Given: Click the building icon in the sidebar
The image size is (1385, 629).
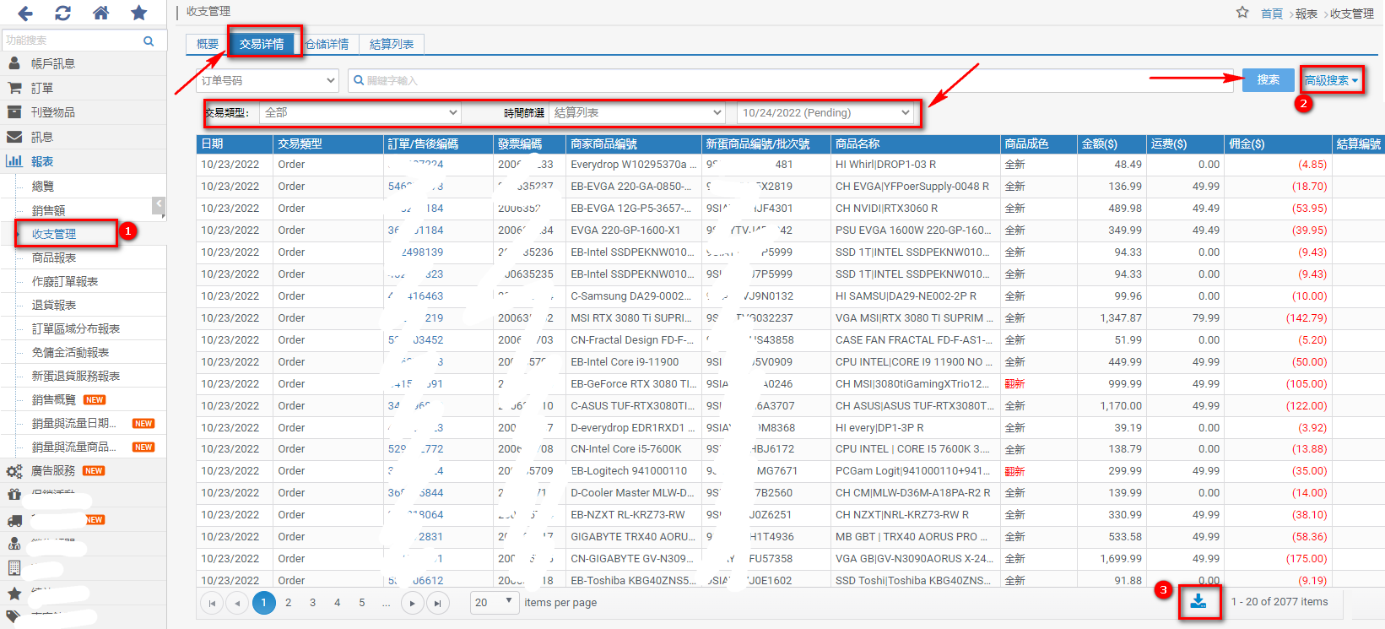Looking at the screenshot, I should (14, 567).
